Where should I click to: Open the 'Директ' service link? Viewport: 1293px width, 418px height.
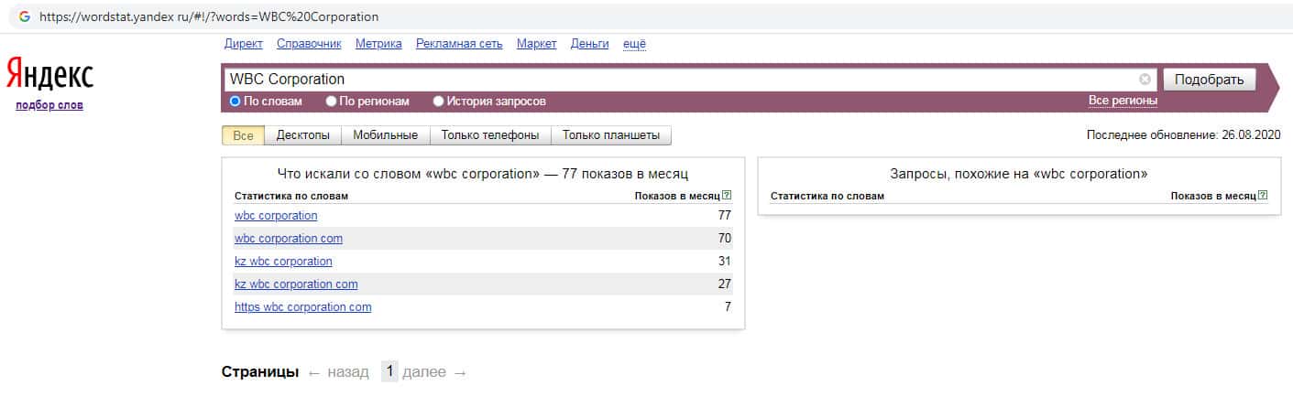(243, 43)
